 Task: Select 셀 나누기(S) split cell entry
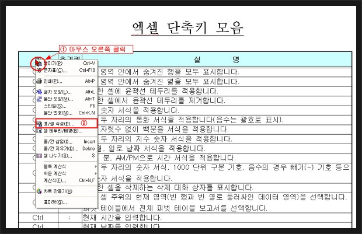point(67,156)
